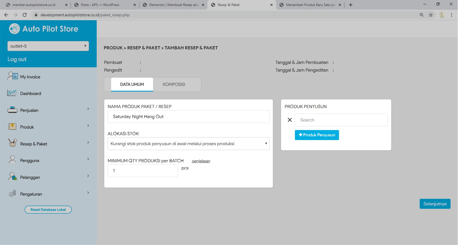Click the Pelanggan customer icon
This screenshot has height=245, width=458.
[12, 177]
